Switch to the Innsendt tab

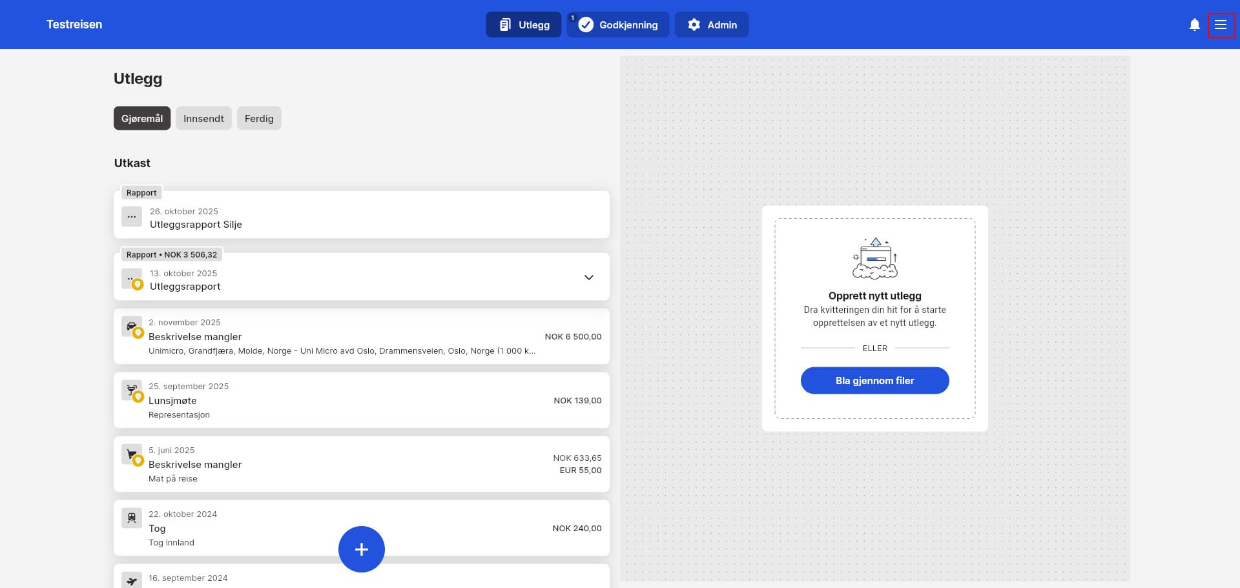click(203, 119)
